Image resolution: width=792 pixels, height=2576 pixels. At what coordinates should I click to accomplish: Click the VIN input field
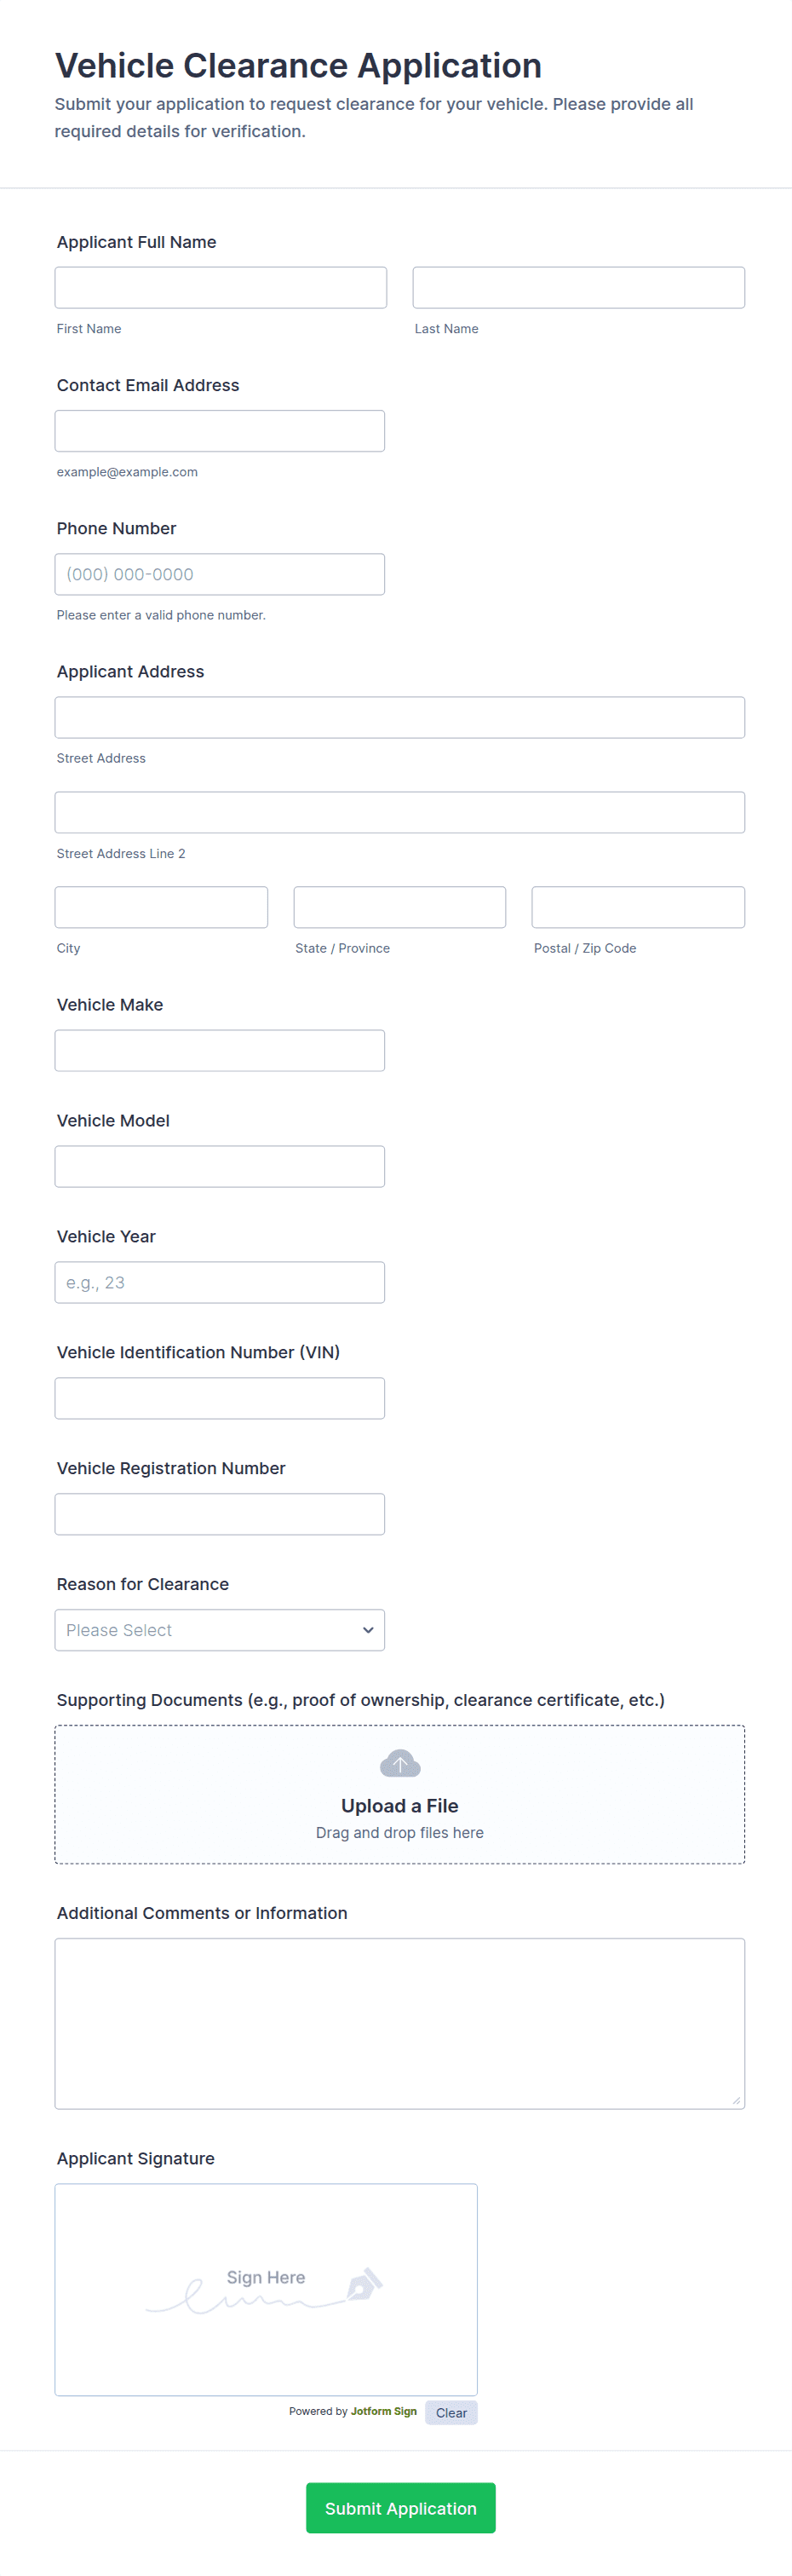pyautogui.click(x=220, y=1398)
